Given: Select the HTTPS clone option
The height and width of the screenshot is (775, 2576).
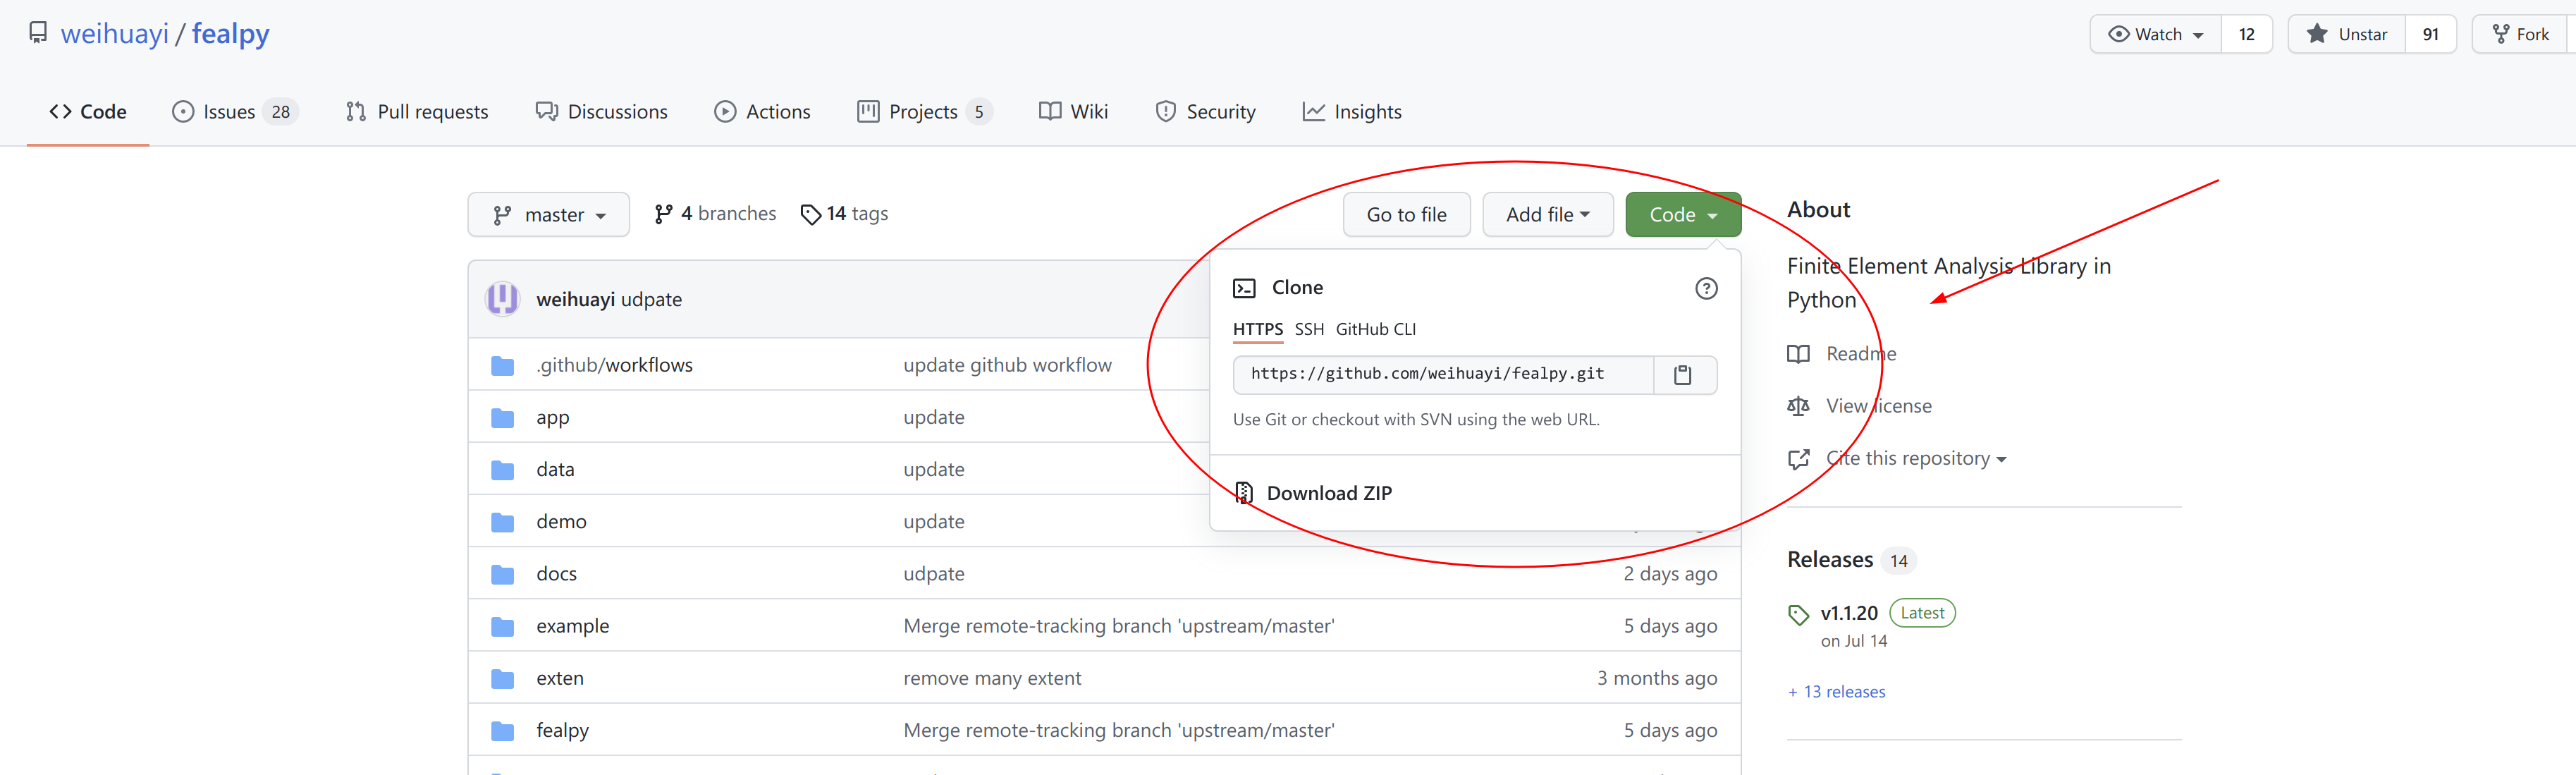Looking at the screenshot, I should (1257, 329).
